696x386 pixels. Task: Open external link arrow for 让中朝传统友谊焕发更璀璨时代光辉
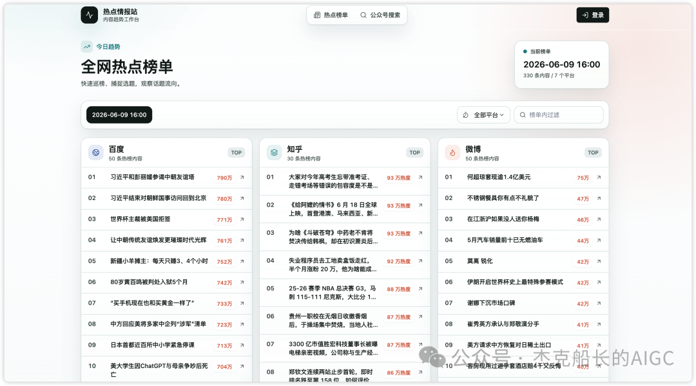(242, 240)
